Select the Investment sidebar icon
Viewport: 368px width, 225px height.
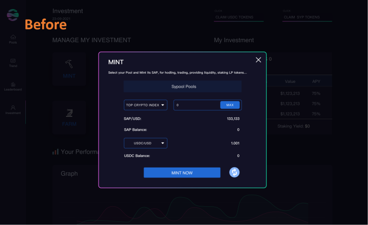point(13,110)
